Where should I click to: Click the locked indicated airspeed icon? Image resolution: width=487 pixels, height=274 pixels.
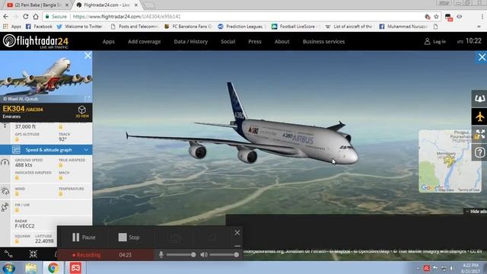click(17, 177)
